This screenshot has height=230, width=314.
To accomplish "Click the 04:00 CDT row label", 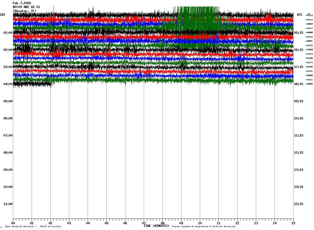I will [x=8, y=84].
